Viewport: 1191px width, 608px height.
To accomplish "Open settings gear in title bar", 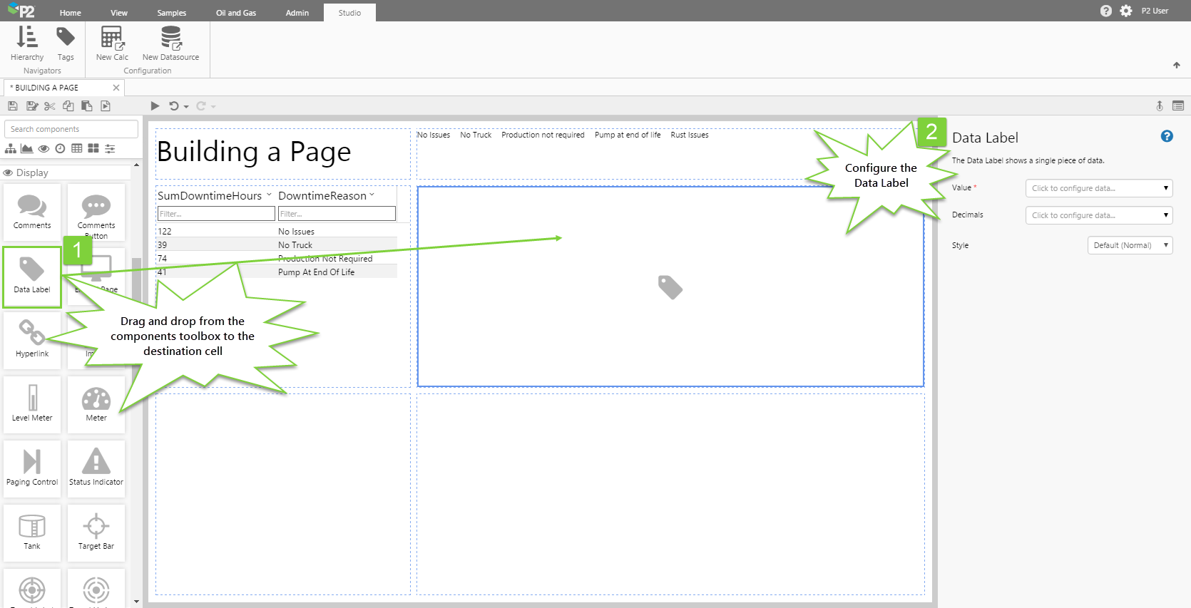I will (1126, 11).
